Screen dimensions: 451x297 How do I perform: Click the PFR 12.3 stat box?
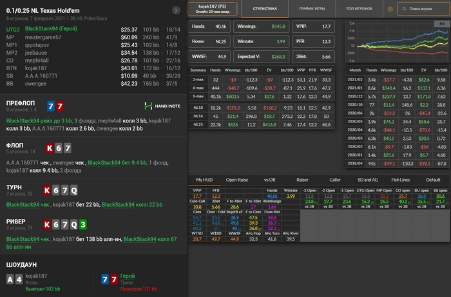313,41
